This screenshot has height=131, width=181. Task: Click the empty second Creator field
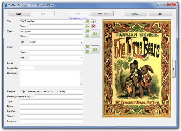(x=51, y=47)
